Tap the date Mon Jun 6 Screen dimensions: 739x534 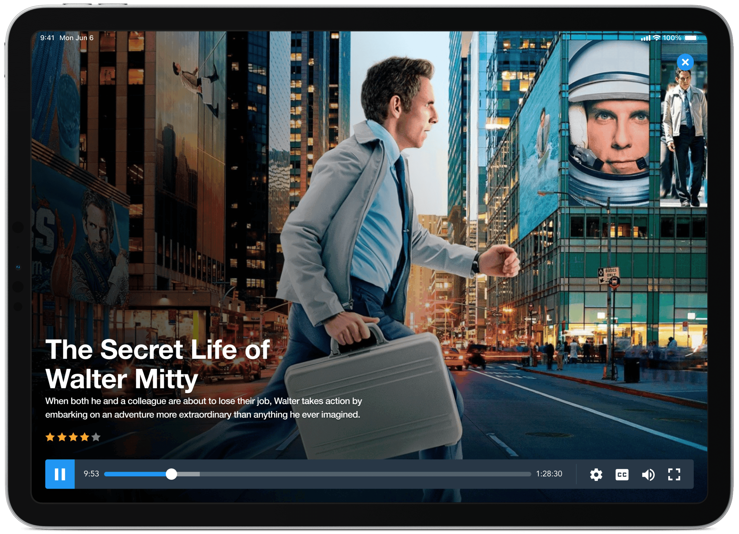[x=76, y=38]
